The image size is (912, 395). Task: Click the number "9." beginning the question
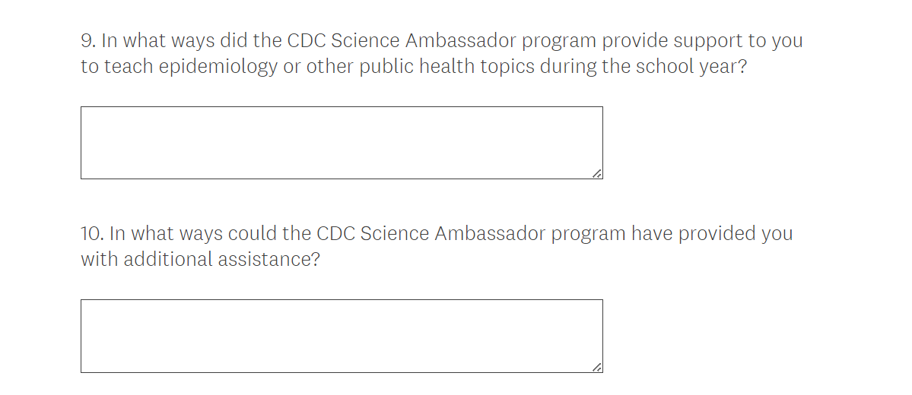click(x=88, y=40)
